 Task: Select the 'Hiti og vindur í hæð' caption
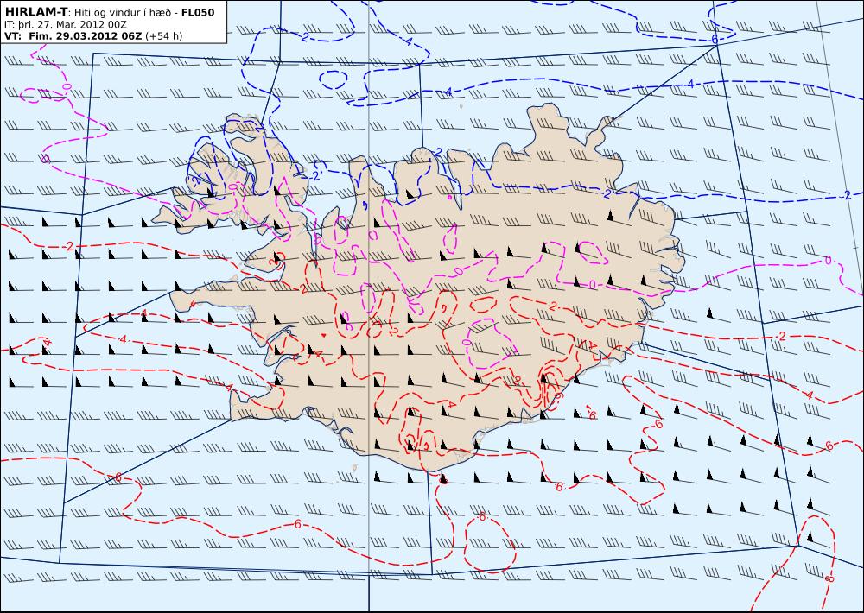122,12
